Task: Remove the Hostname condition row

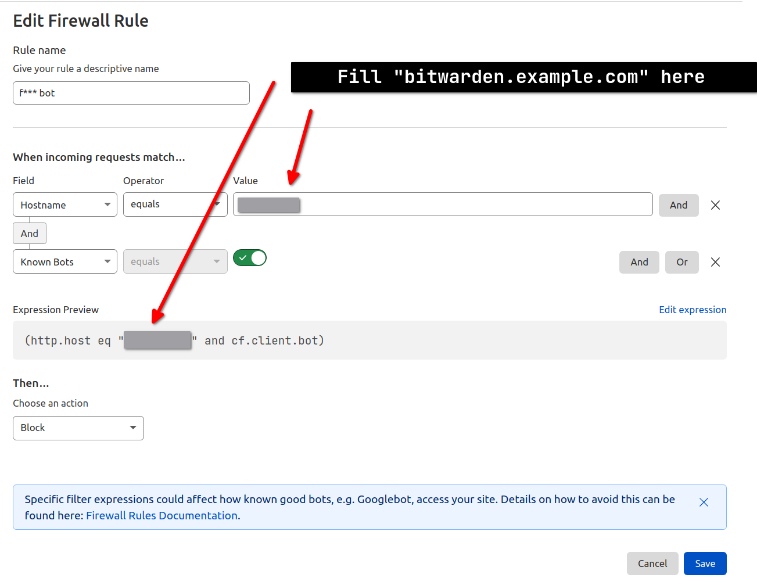Action: [715, 205]
